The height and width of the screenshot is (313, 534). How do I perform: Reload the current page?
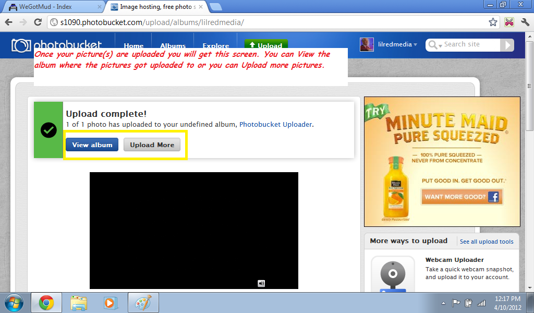38,22
